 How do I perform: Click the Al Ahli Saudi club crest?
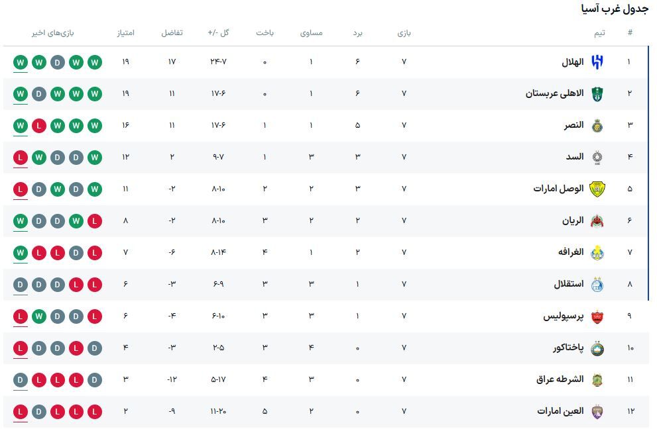tap(597, 94)
